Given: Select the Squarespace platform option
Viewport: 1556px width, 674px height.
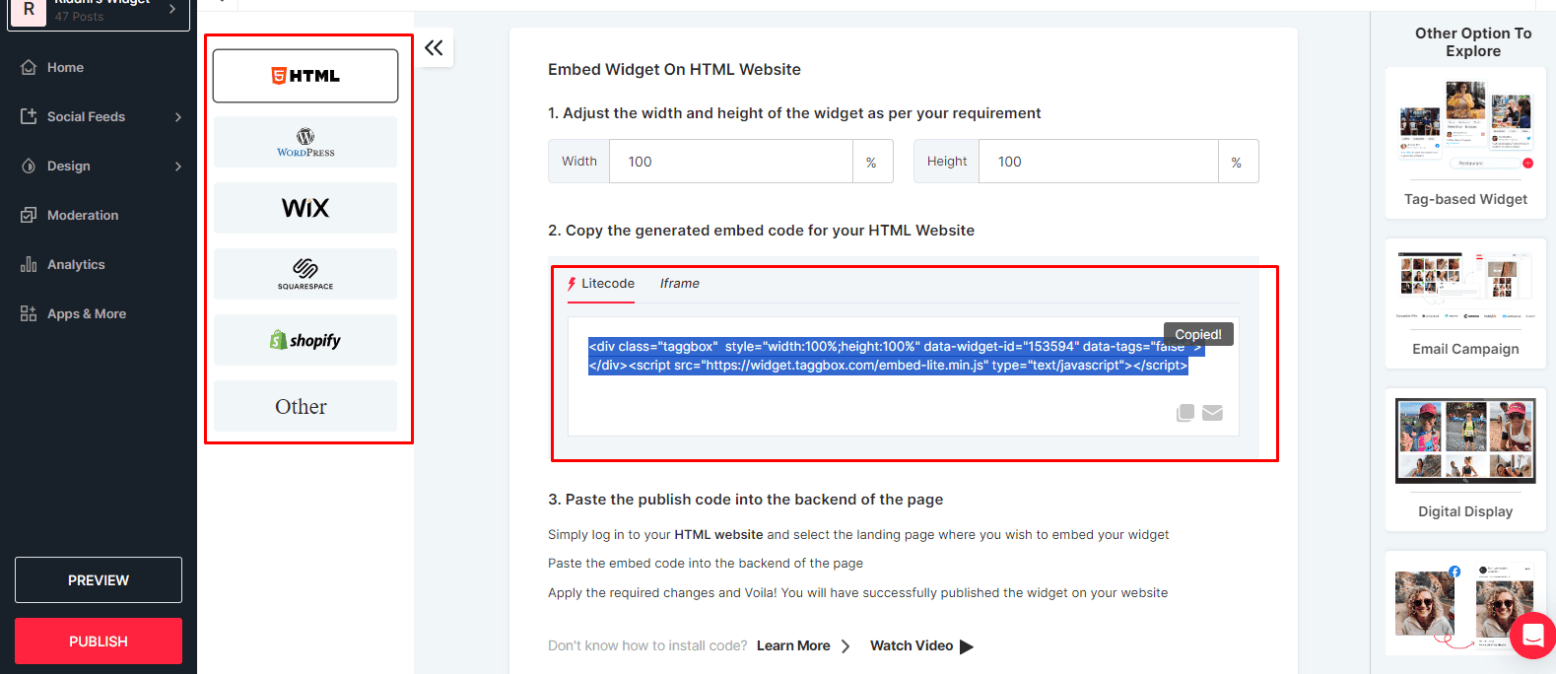Looking at the screenshot, I should [x=305, y=274].
